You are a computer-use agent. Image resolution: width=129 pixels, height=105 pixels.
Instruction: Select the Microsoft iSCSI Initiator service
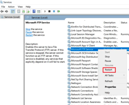tap(84, 53)
